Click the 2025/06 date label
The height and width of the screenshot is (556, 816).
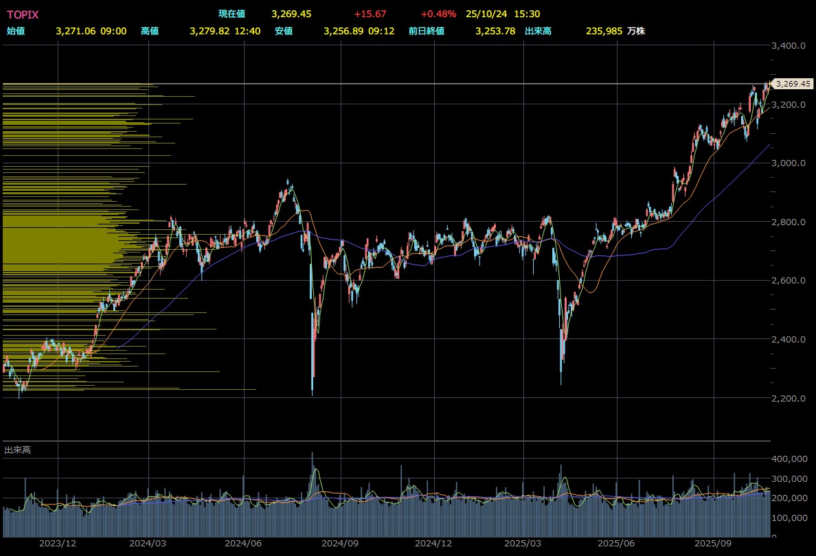[x=616, y=544]
